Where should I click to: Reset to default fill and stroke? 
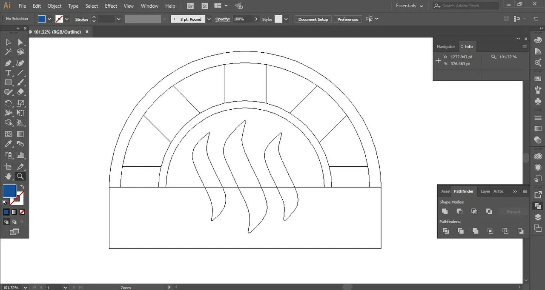5,202
